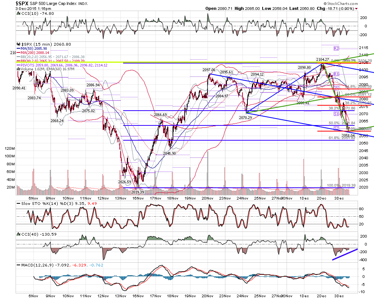Click the CCI(40) indicator panel icon
The height and width of the screenshot is (298, 374).
(x=18, y=234)
